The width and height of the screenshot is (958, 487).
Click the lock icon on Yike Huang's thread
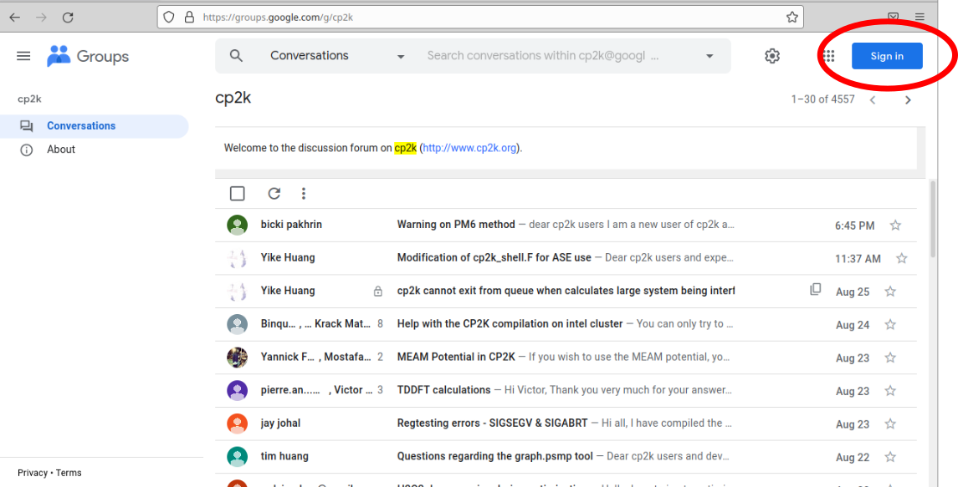tap(378, 292)
